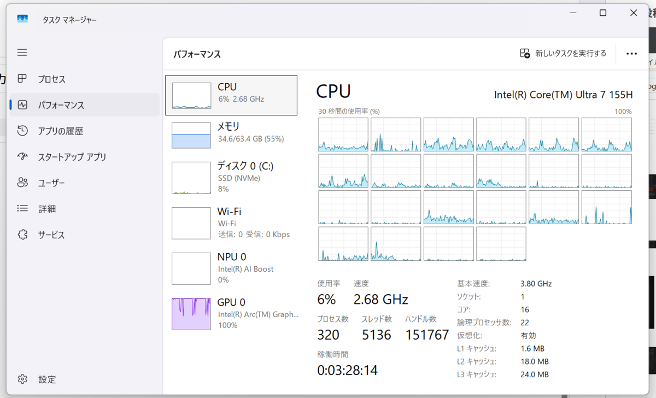The height and width of the screenshot is (398, 656).
Task: Click the 論理プロセッサ数 value 22
Action: [x=525, y=323]
